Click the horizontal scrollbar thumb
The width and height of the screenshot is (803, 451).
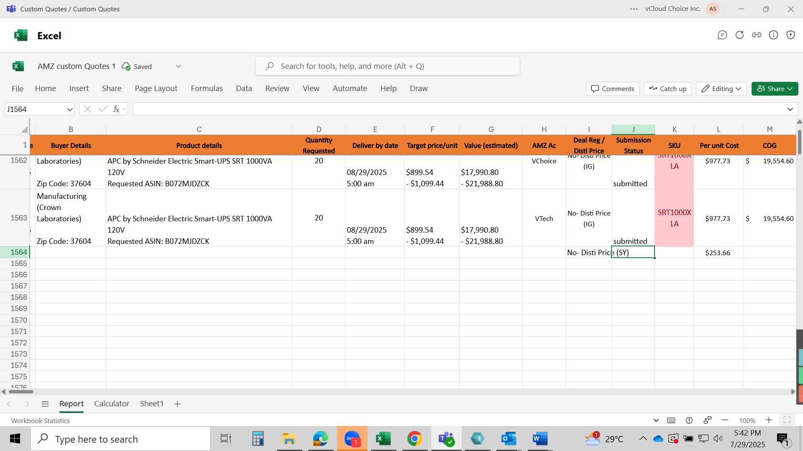coord(21,392)
